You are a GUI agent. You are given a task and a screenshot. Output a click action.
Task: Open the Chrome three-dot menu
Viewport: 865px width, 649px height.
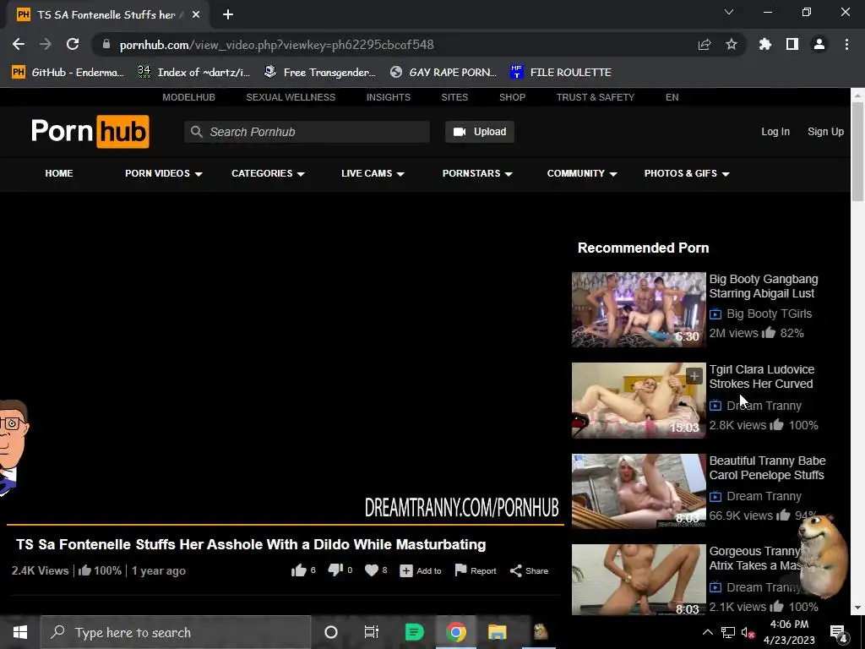pyautogui.click(x=846, y=44)
